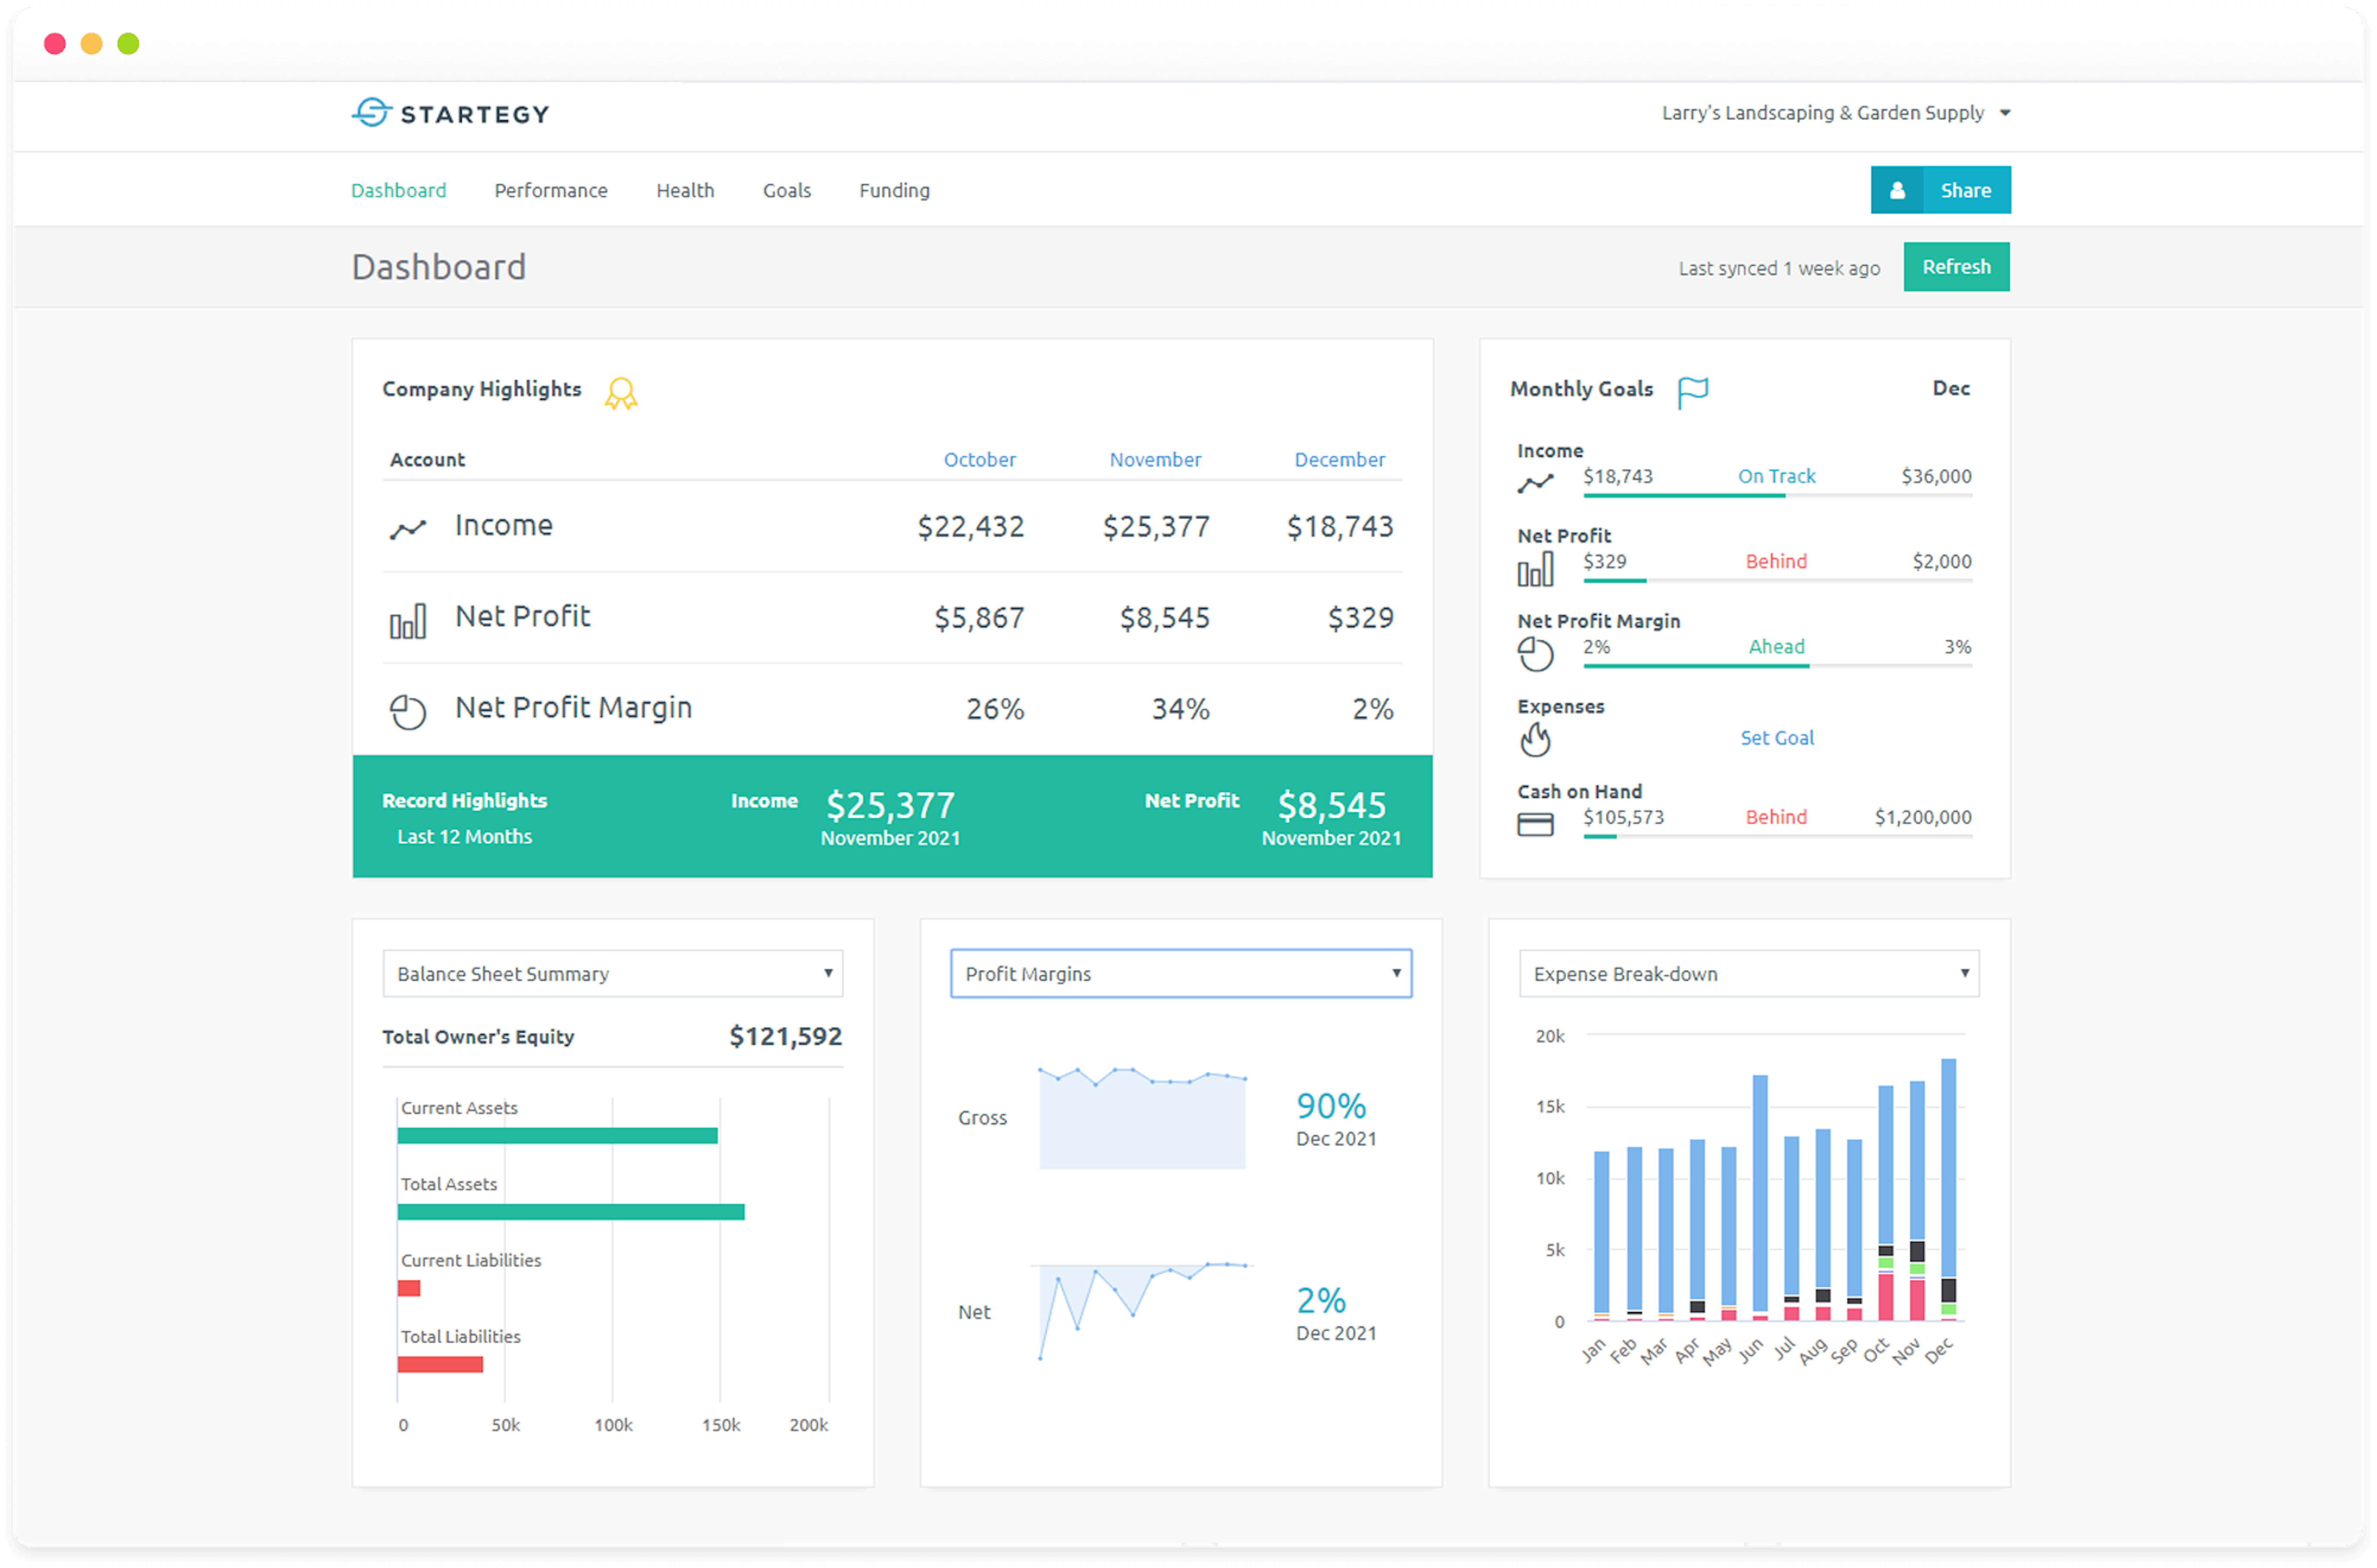Viewport: 2377px width, 1568px height.
Task: Click Total Owner's Equity value $121,592
Action: [x=786, y=1037]
